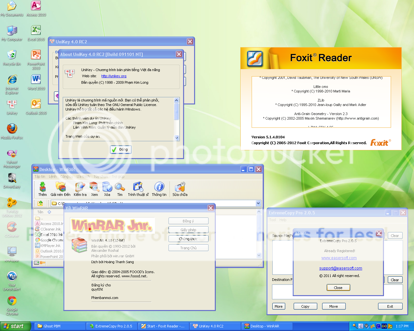This screenshot has width=414, height=331.
Task: Click Đóng button in About UniKey
Action: pyautogui.click(x=121, y=149)
